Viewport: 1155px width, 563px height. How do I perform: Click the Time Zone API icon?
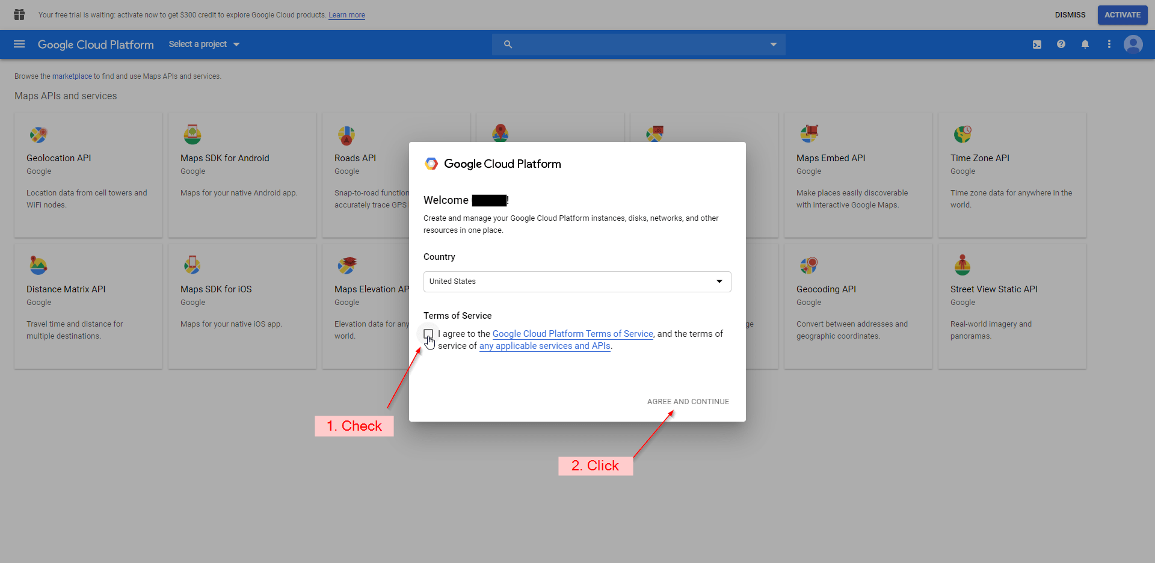(962, 135)
